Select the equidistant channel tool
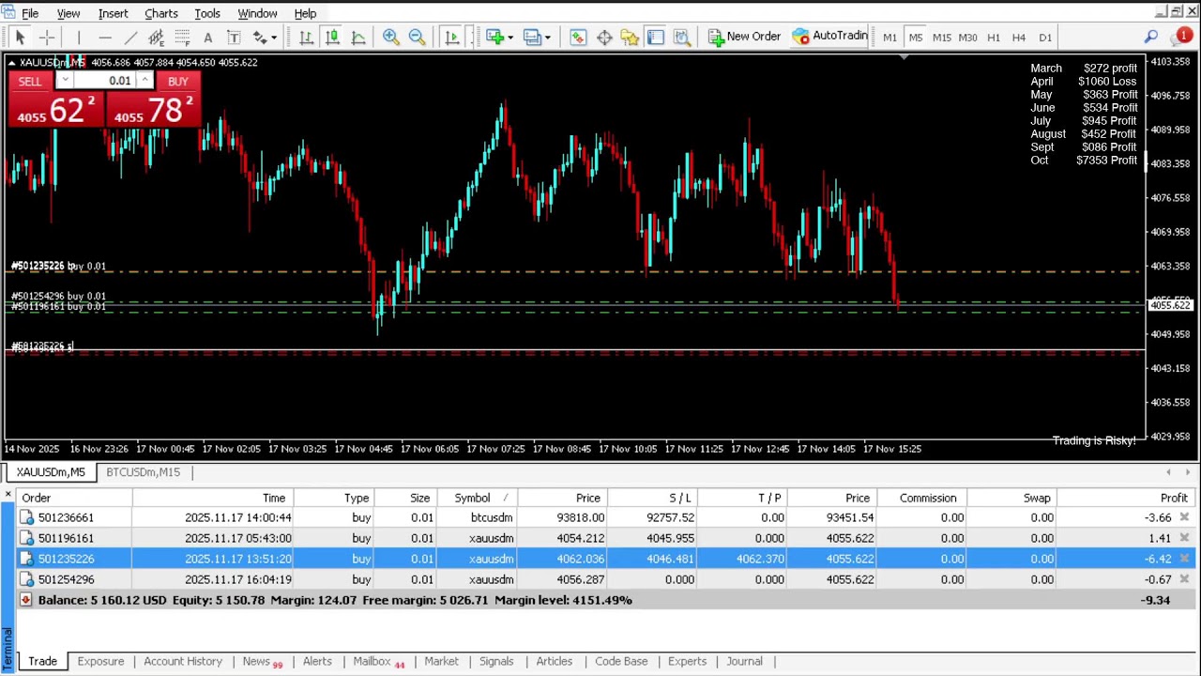This screenshot has width=1201, height=676. 156,38
